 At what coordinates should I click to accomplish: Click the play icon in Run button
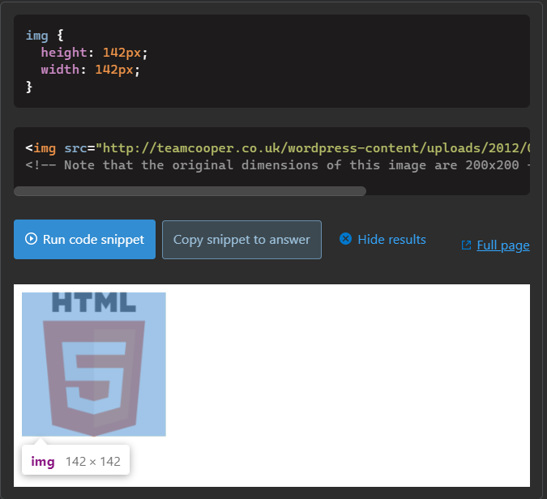pyautogui.click(x=31, y=239)
